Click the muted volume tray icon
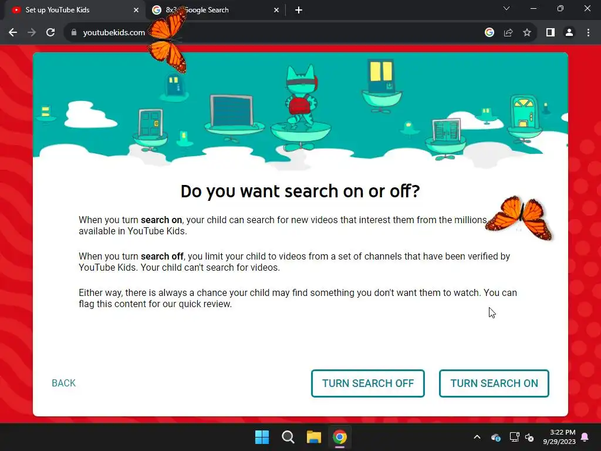Screen dimensions: 601x451 (x=529, y=437)
